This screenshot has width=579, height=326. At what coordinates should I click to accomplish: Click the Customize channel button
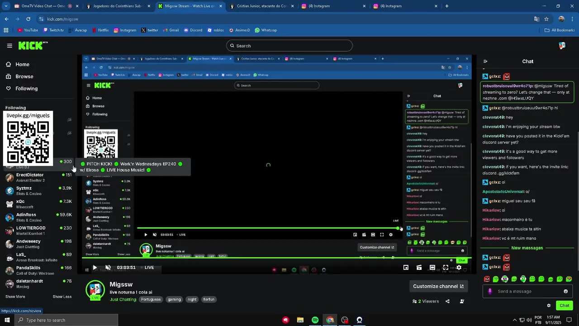tap(438, 286)
